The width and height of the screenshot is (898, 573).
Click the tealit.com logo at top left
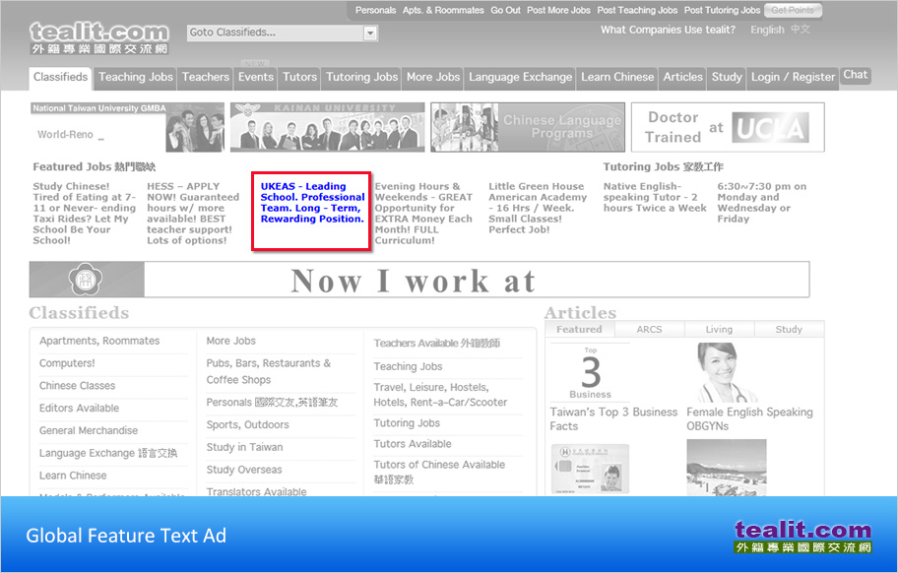(98, 37)
